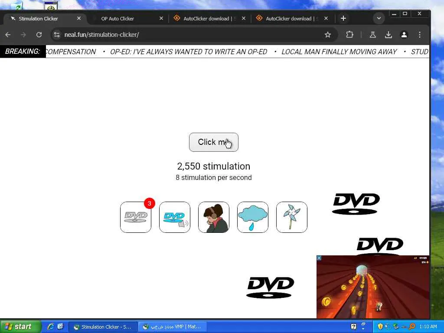Click the Subway Surfers gameplay video
Image resolution: width=444 pixels, height=333 pixels.
tap(373, 287)
